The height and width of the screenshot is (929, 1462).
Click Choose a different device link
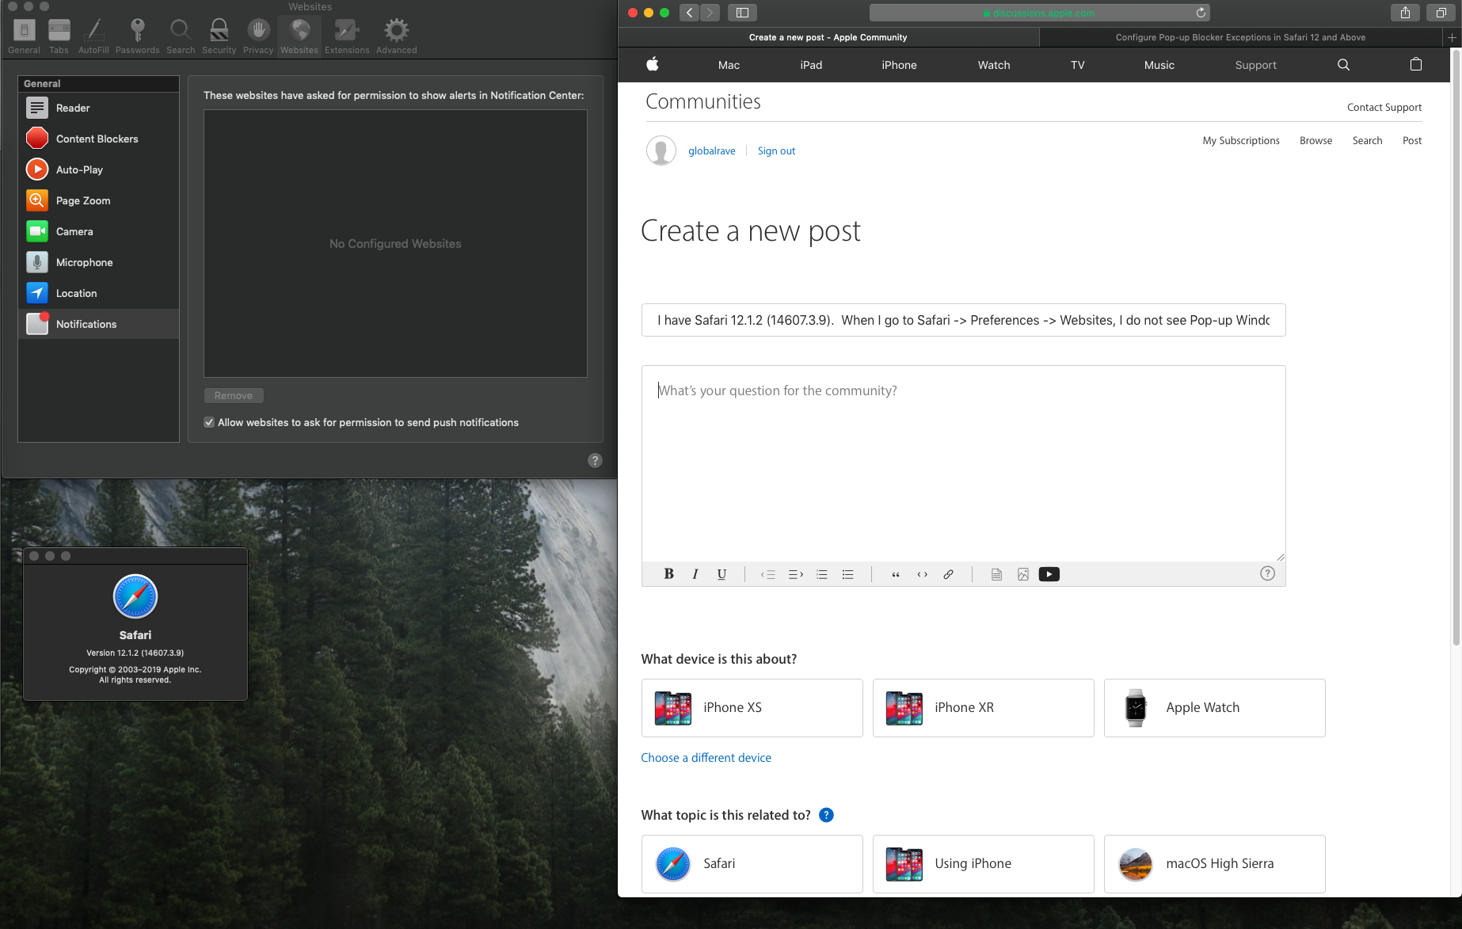706,758
